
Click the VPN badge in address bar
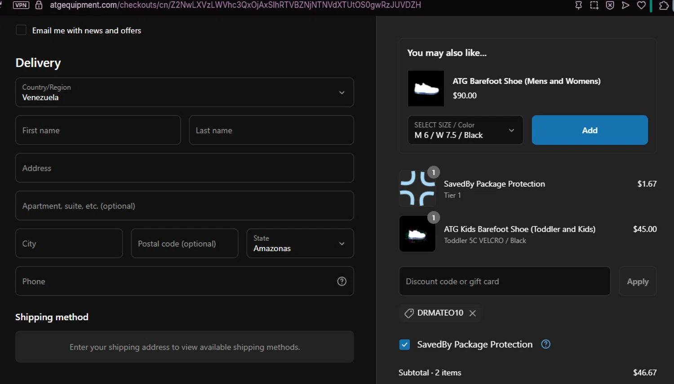tap(21, 5)
